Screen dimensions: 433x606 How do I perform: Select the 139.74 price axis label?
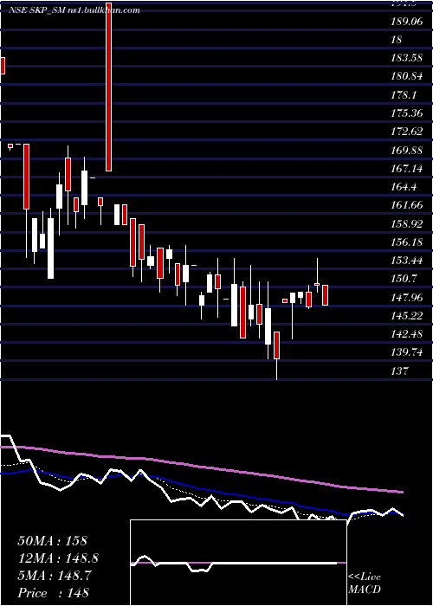407,352
